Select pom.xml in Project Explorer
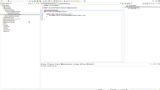Screen dimensions: 160x90 [7, 31]
